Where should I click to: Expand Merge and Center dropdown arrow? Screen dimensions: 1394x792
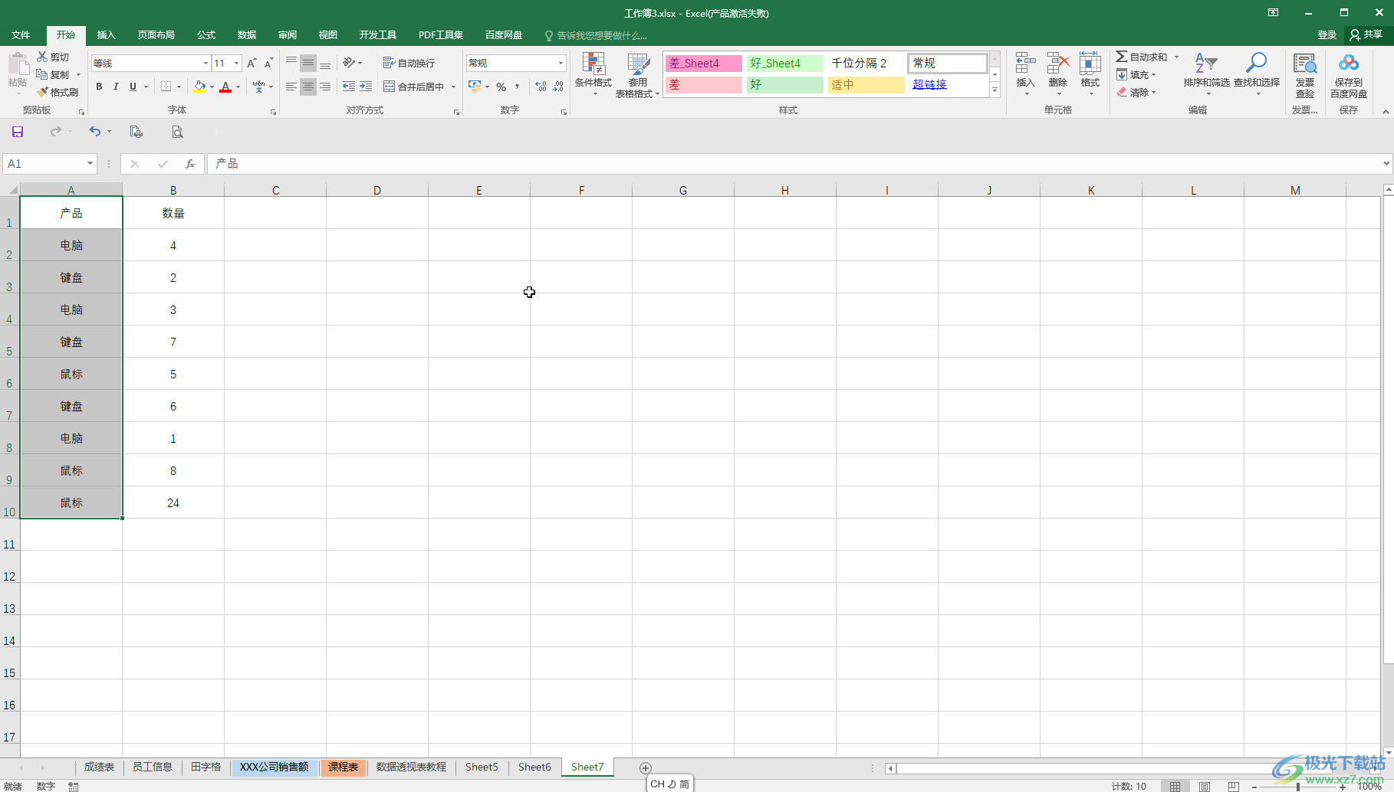pyautogui.click(x=453, y=87)
